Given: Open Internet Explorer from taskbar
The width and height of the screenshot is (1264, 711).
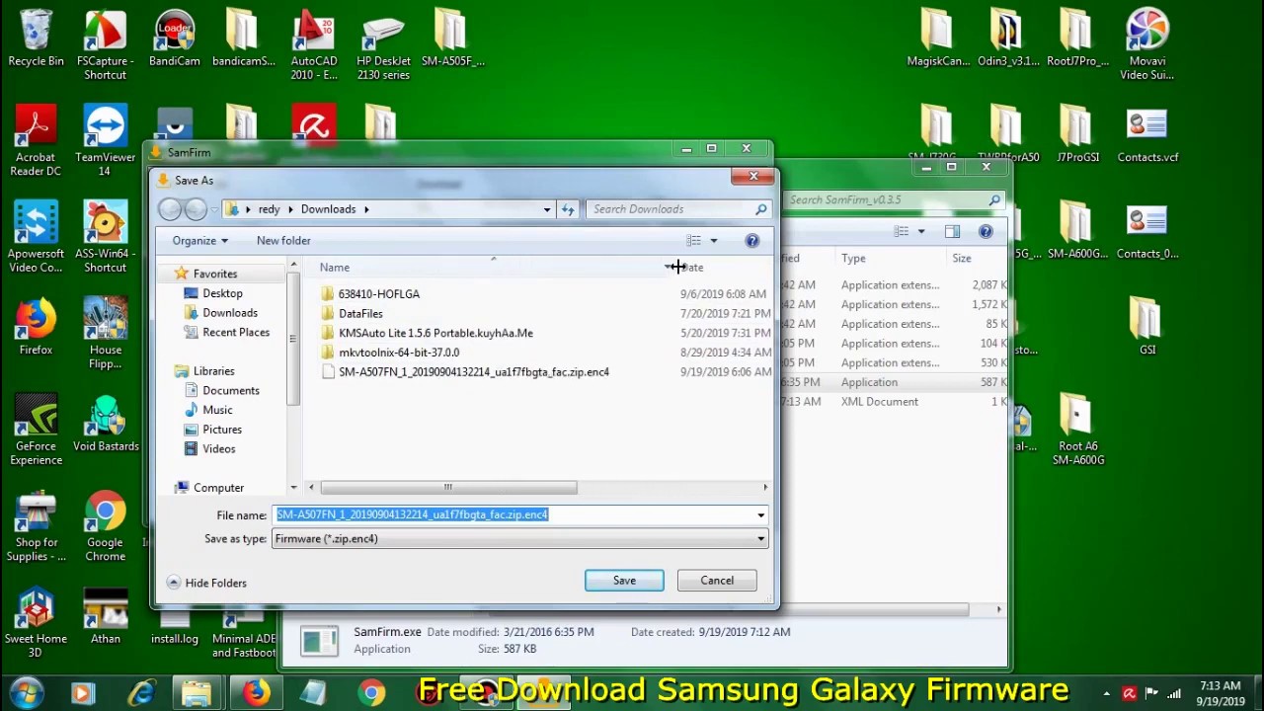Looking at the screenshot, I should pyautogui.click(x=141, y=693).
